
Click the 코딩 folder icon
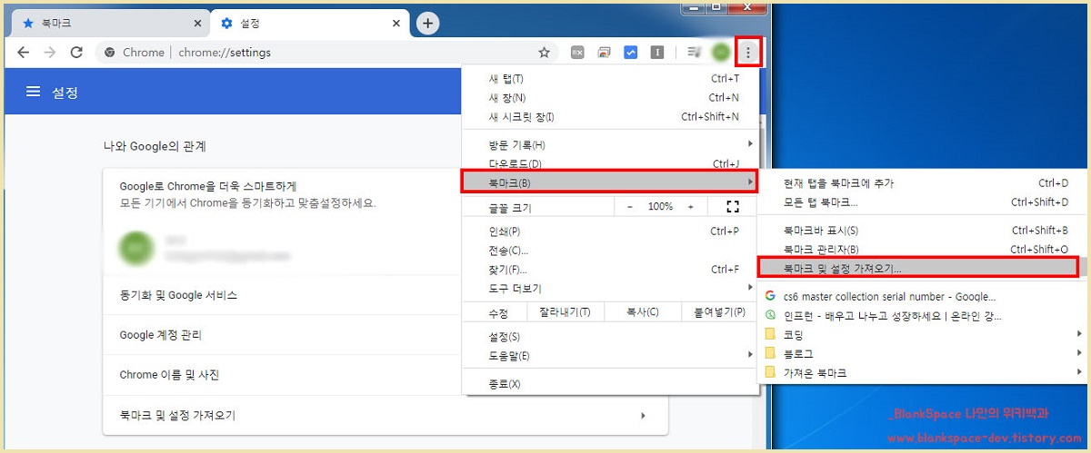pyautogui.click(x=770, y=335)
